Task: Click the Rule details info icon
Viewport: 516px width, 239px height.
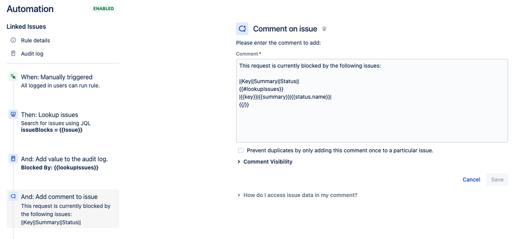Action: pyautogui.click(x=13, y=40)
